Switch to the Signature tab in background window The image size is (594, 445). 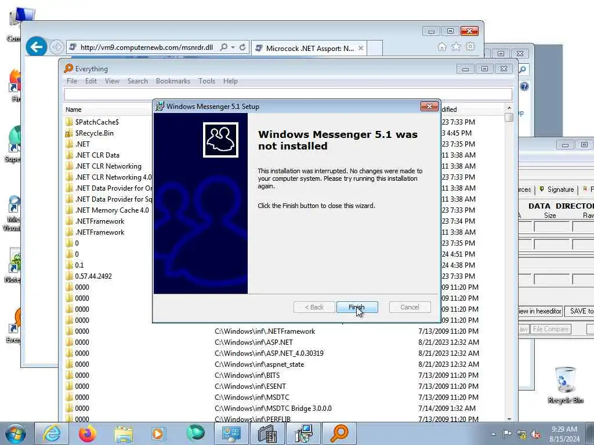point(557,189)
